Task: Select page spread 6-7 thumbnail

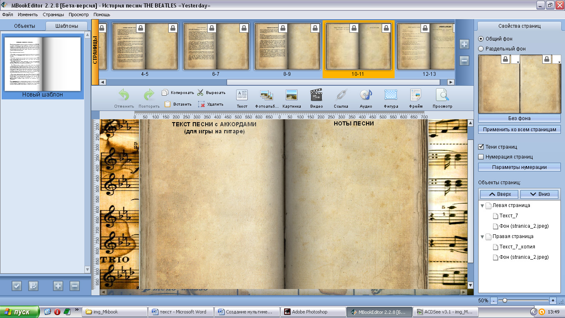Action: tap(216, 46)
